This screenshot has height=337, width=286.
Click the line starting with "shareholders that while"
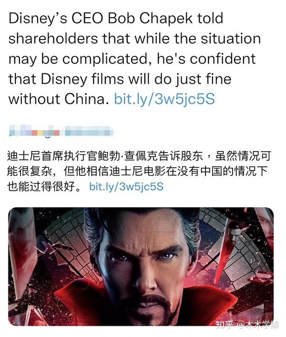pyautogui.click(x=134, y=39)
